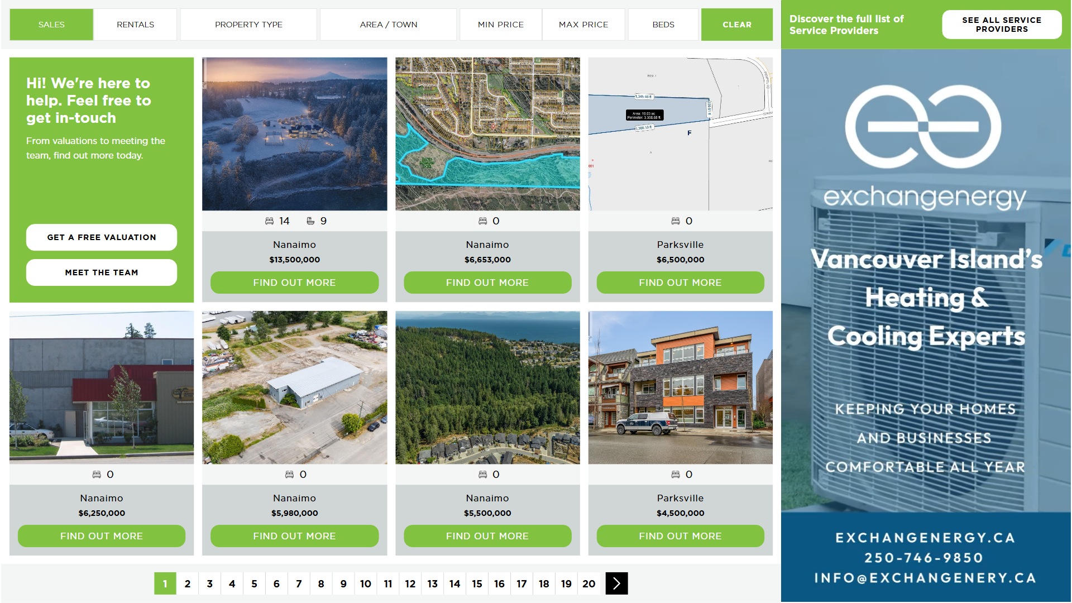Go to page 5 of results
Image resolution: width=1072 pixels, height=603 pixels.
tap(254, 583)
